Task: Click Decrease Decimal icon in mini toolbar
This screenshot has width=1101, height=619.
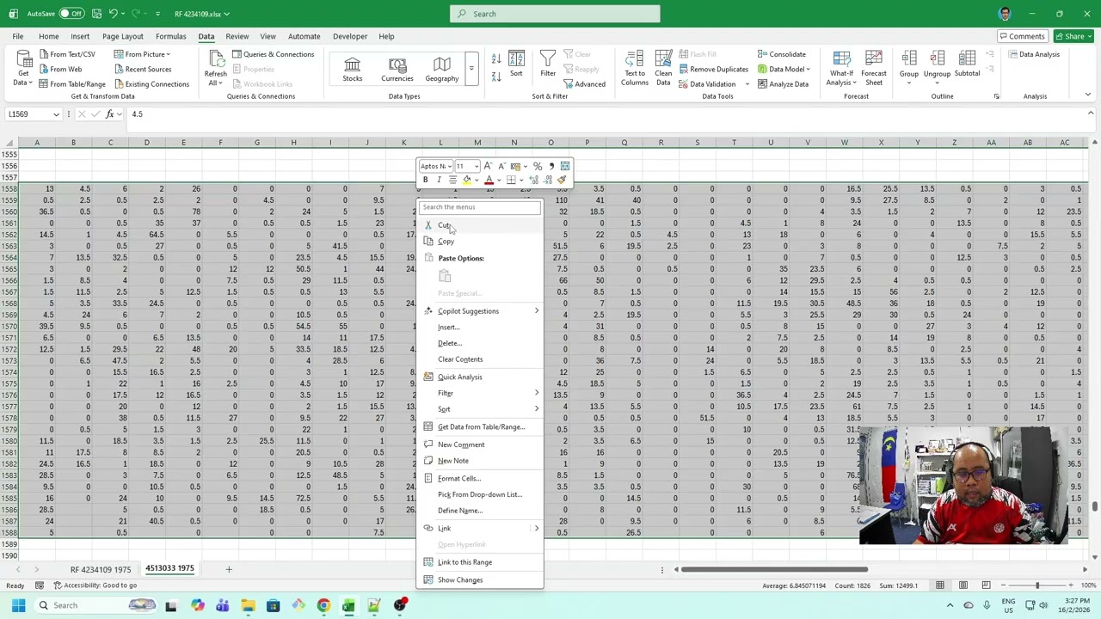Action: coord(548,180)
